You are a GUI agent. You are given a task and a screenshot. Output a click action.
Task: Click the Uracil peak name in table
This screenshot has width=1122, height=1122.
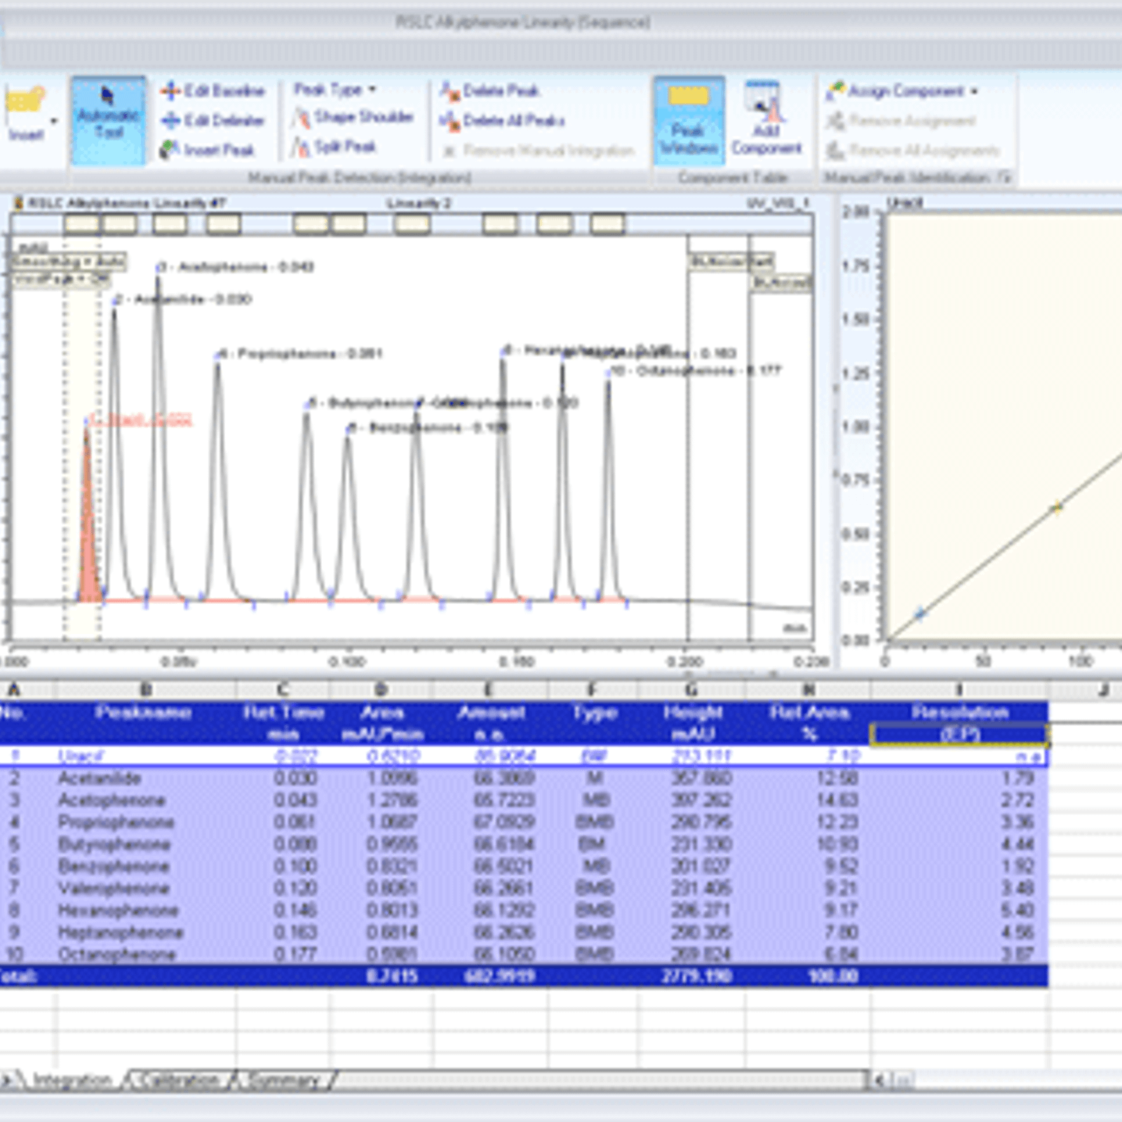coord(80,756)
